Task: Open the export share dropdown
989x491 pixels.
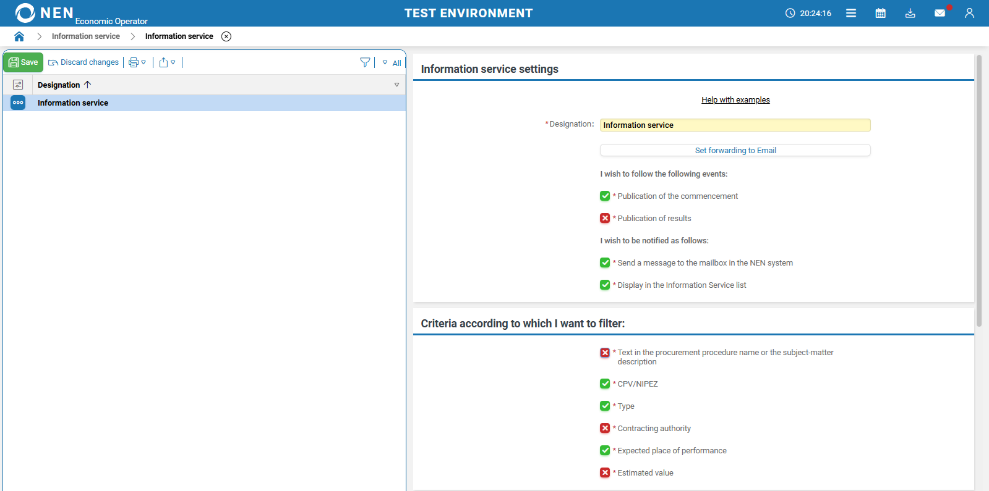Action: point(167,62)
